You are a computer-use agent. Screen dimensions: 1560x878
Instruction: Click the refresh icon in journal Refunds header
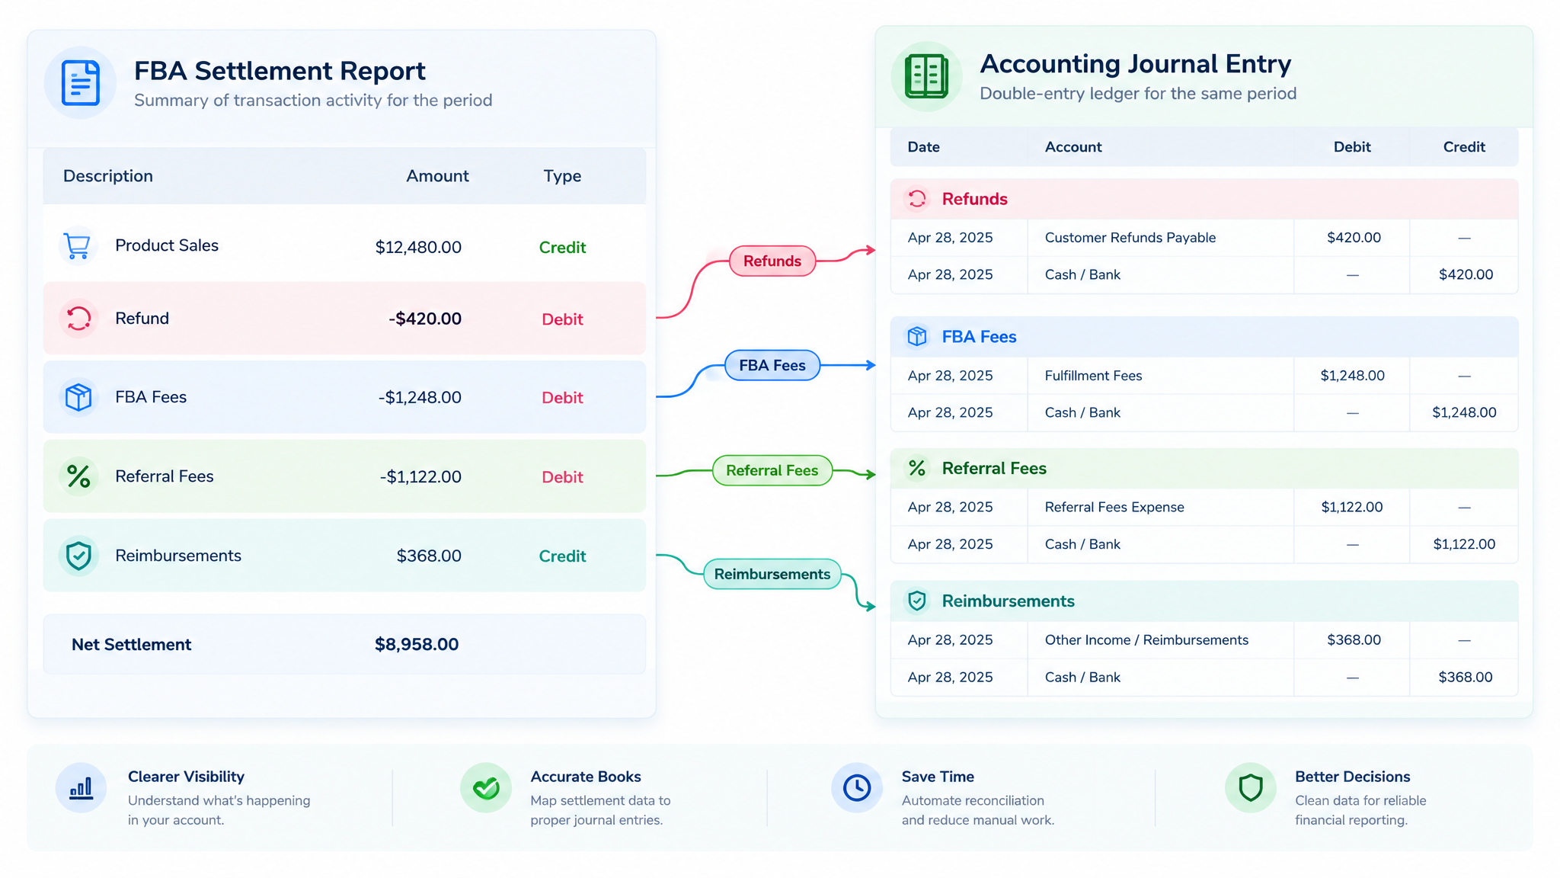(917, 199)
